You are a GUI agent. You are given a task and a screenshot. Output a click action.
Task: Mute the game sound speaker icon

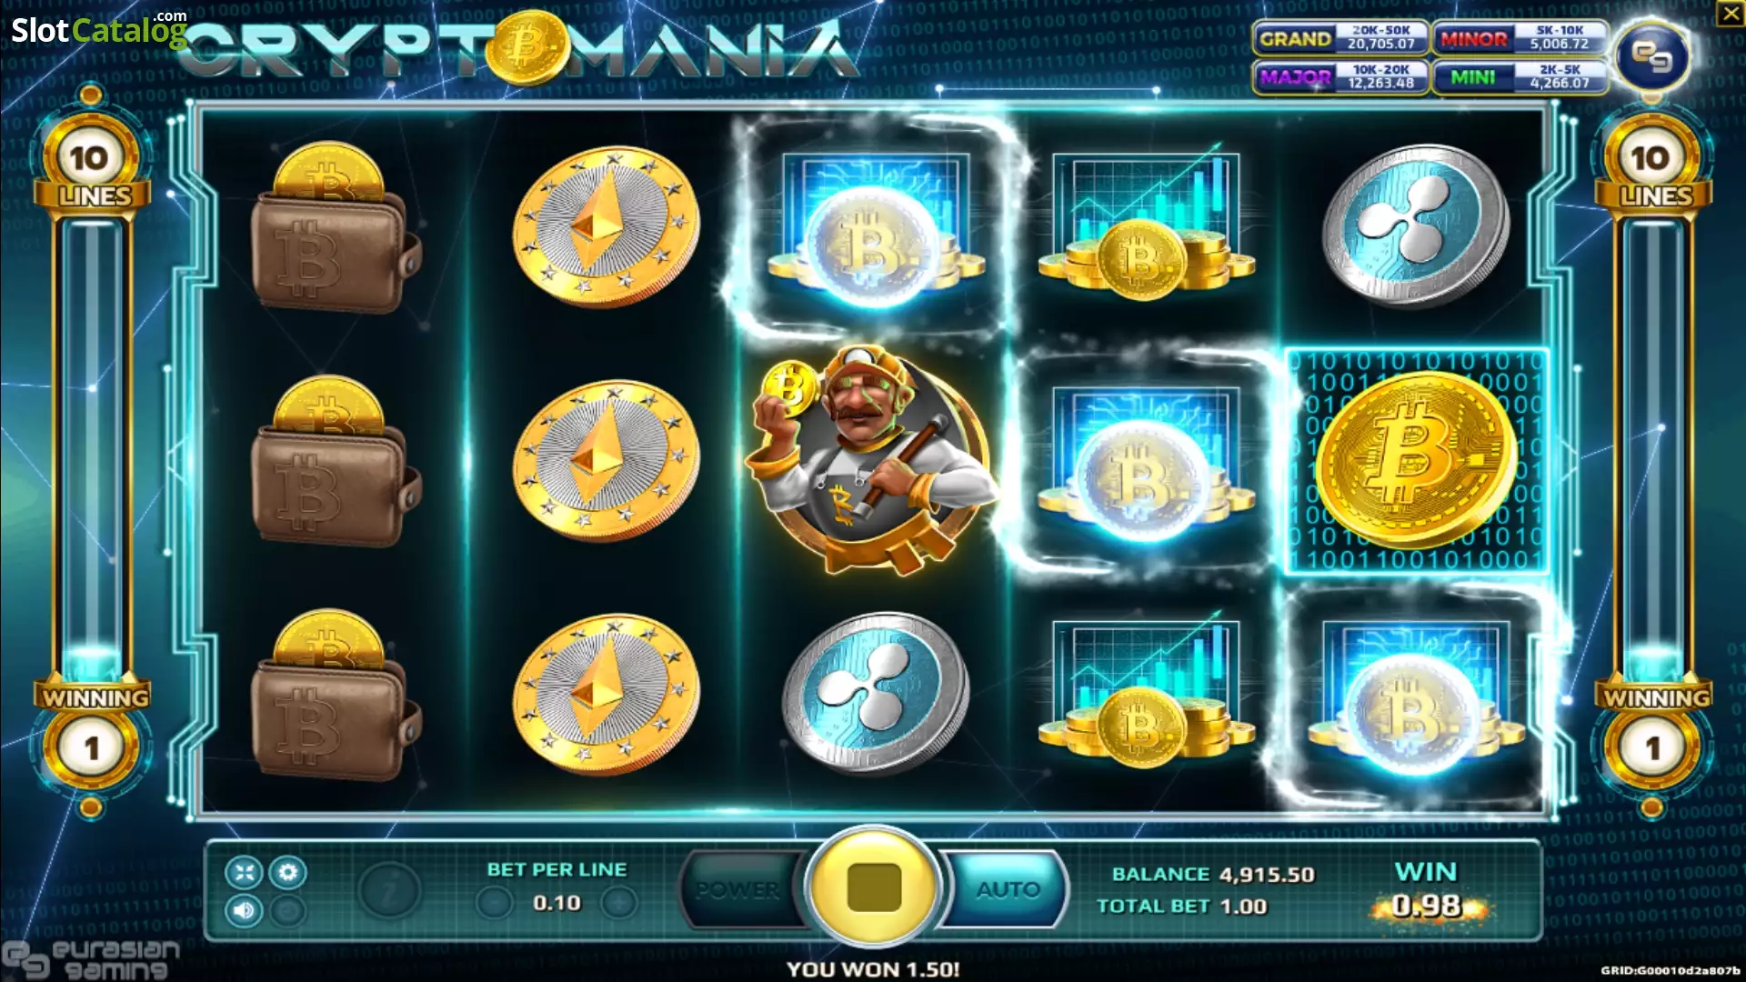(x=244, y=910)
